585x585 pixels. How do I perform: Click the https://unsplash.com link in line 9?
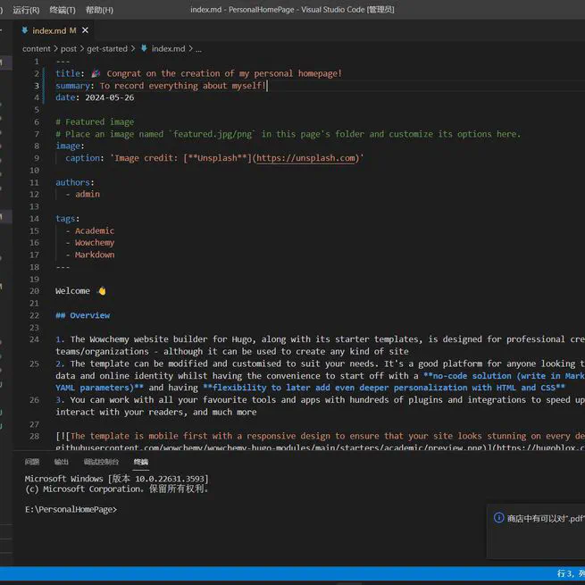[306, 158]
